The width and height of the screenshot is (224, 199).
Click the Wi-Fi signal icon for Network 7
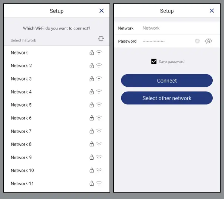[99, 131]
